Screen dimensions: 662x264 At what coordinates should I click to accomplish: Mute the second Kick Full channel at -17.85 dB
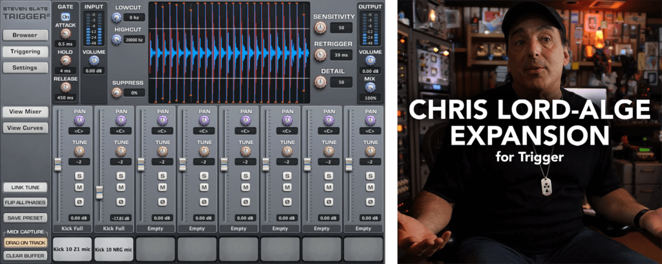point(121,187)
